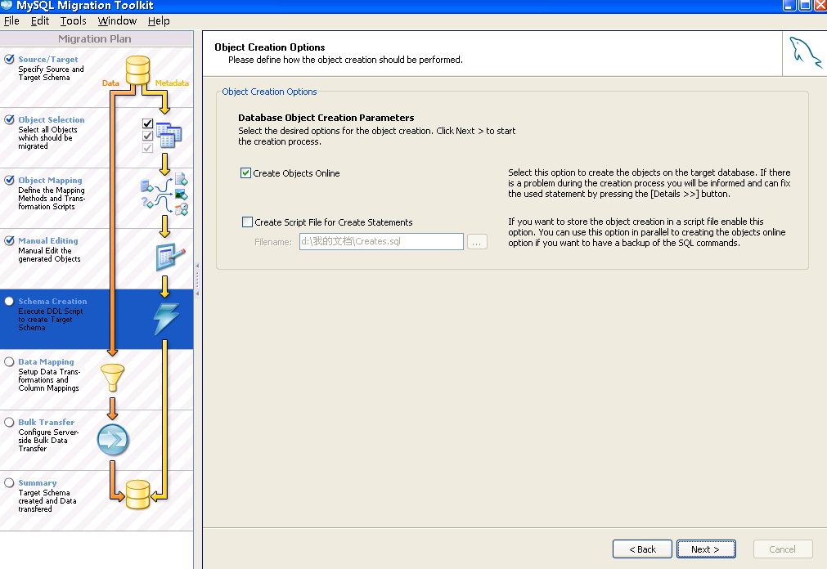Open the File menu
827x569 pixels.
(x=11, y=21)
